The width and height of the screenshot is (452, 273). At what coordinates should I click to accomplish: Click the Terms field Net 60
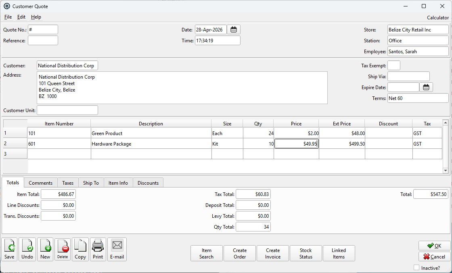[x=418, y=98]
